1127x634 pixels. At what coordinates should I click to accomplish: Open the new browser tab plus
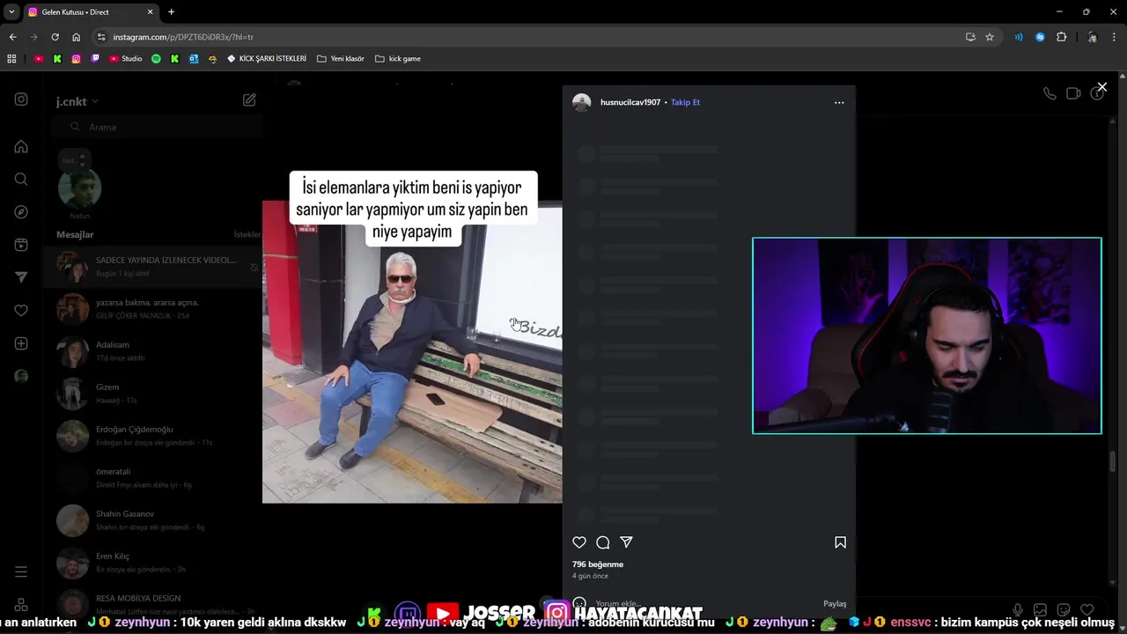pos(171,11)
